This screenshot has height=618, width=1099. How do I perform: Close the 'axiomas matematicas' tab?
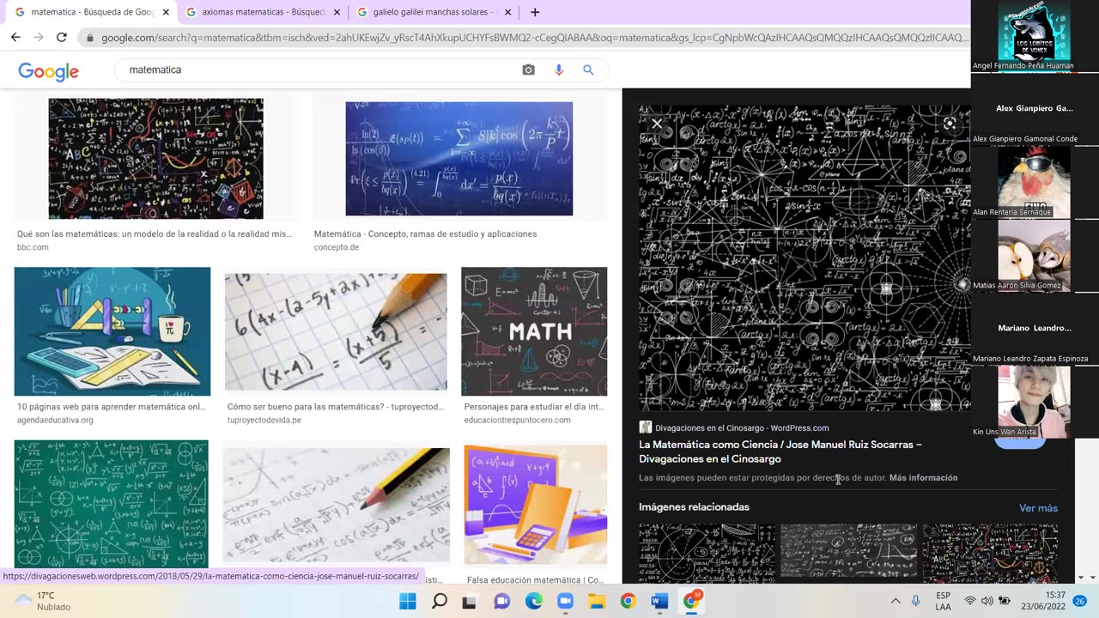point(337,12)
